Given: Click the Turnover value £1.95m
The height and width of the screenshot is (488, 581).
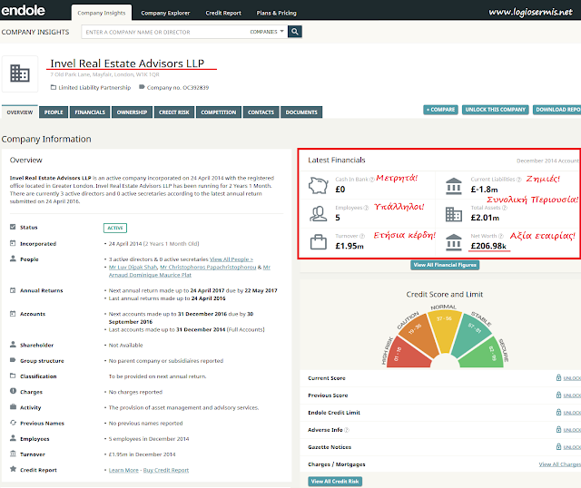Looking at the screenshot, I should coord(349,246).
